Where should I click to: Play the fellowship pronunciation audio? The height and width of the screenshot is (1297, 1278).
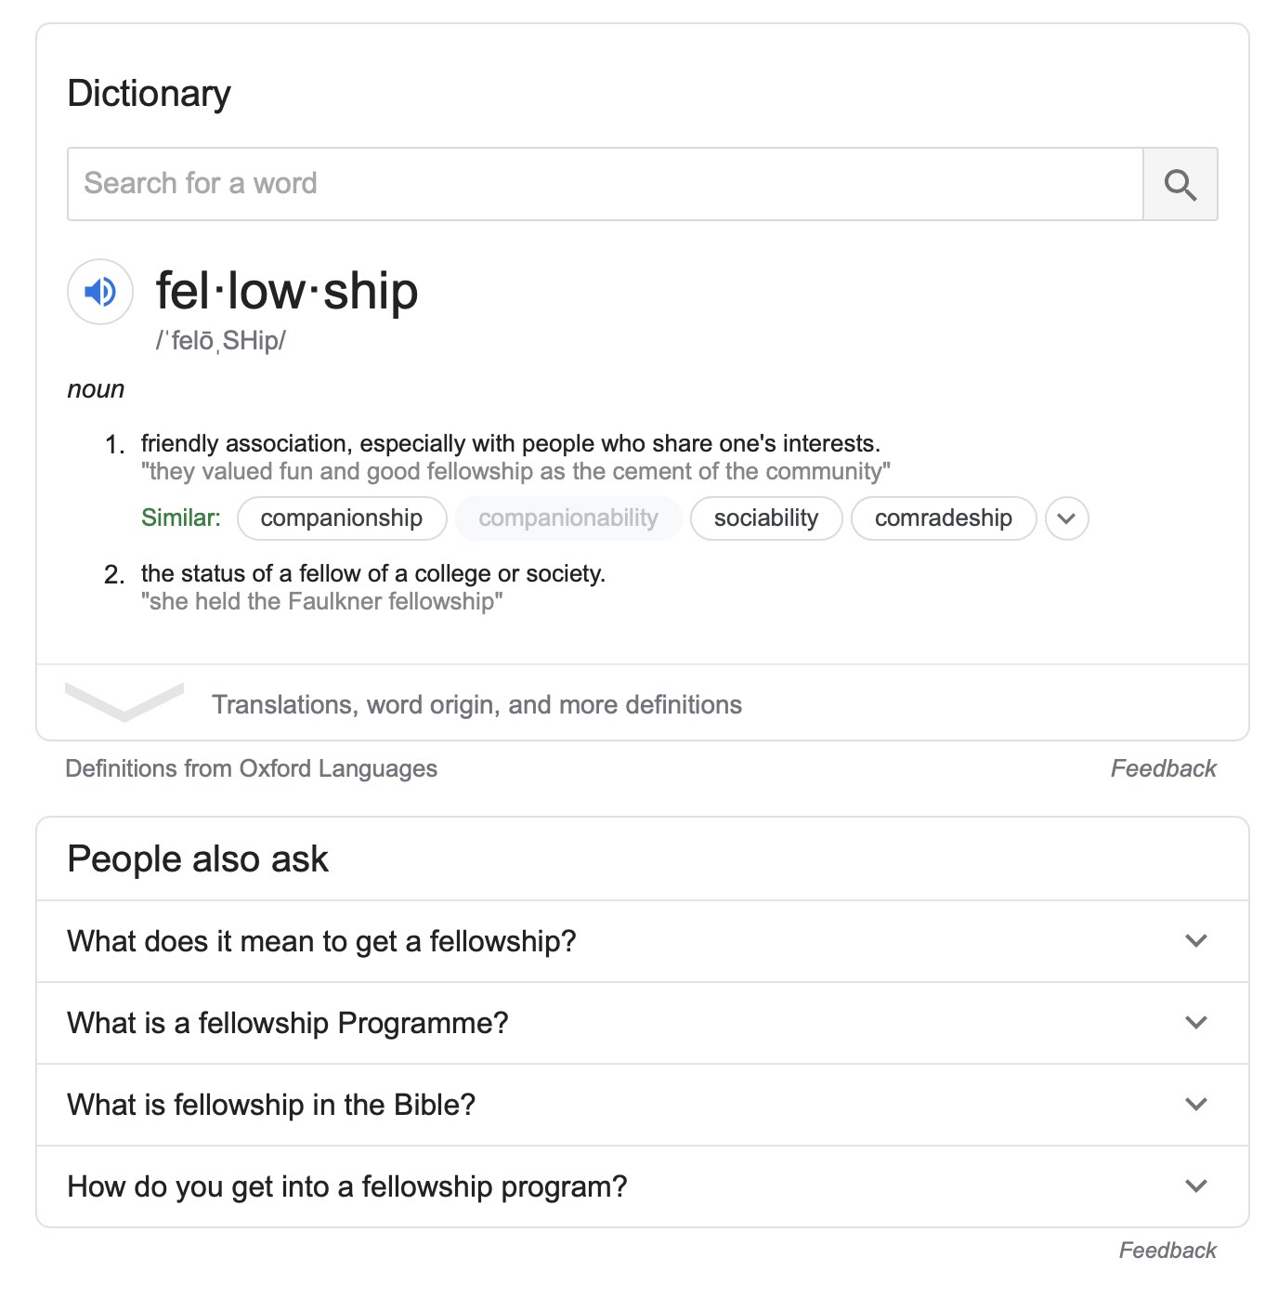[100, 292]
